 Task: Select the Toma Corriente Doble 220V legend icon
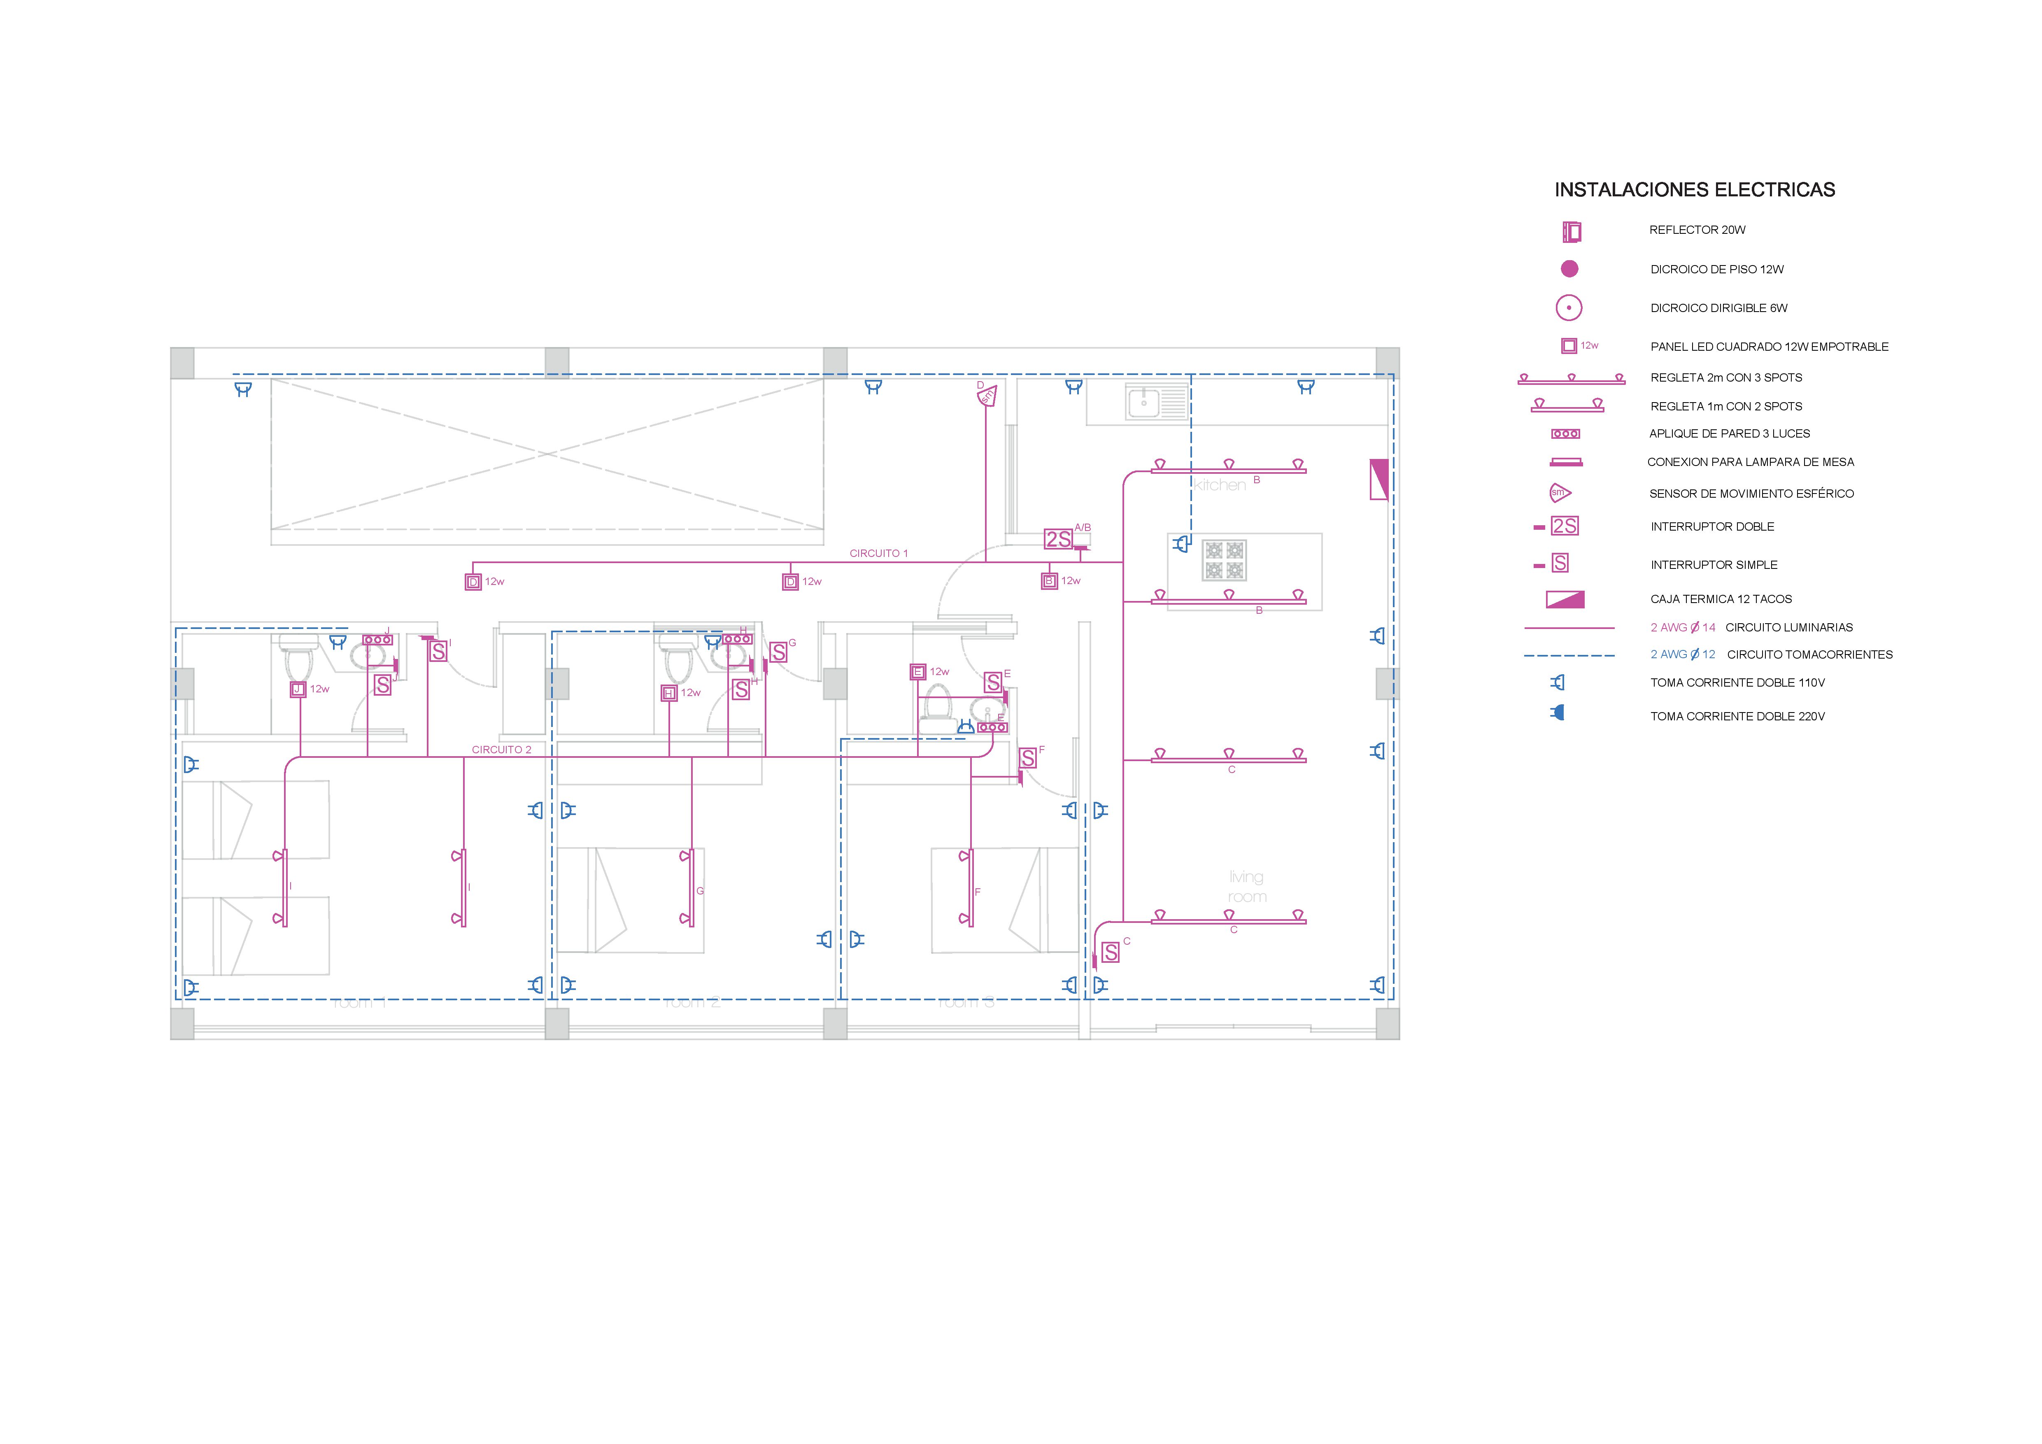(x=1557, y=713)
